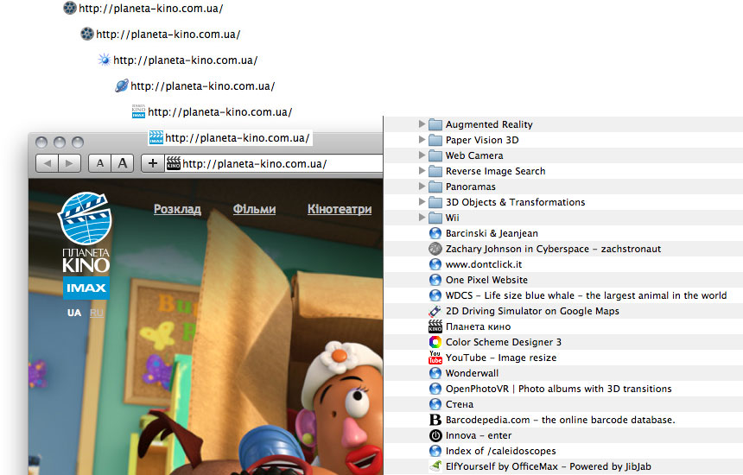Click the back navigation arrow in Safari

click(47, 163)
